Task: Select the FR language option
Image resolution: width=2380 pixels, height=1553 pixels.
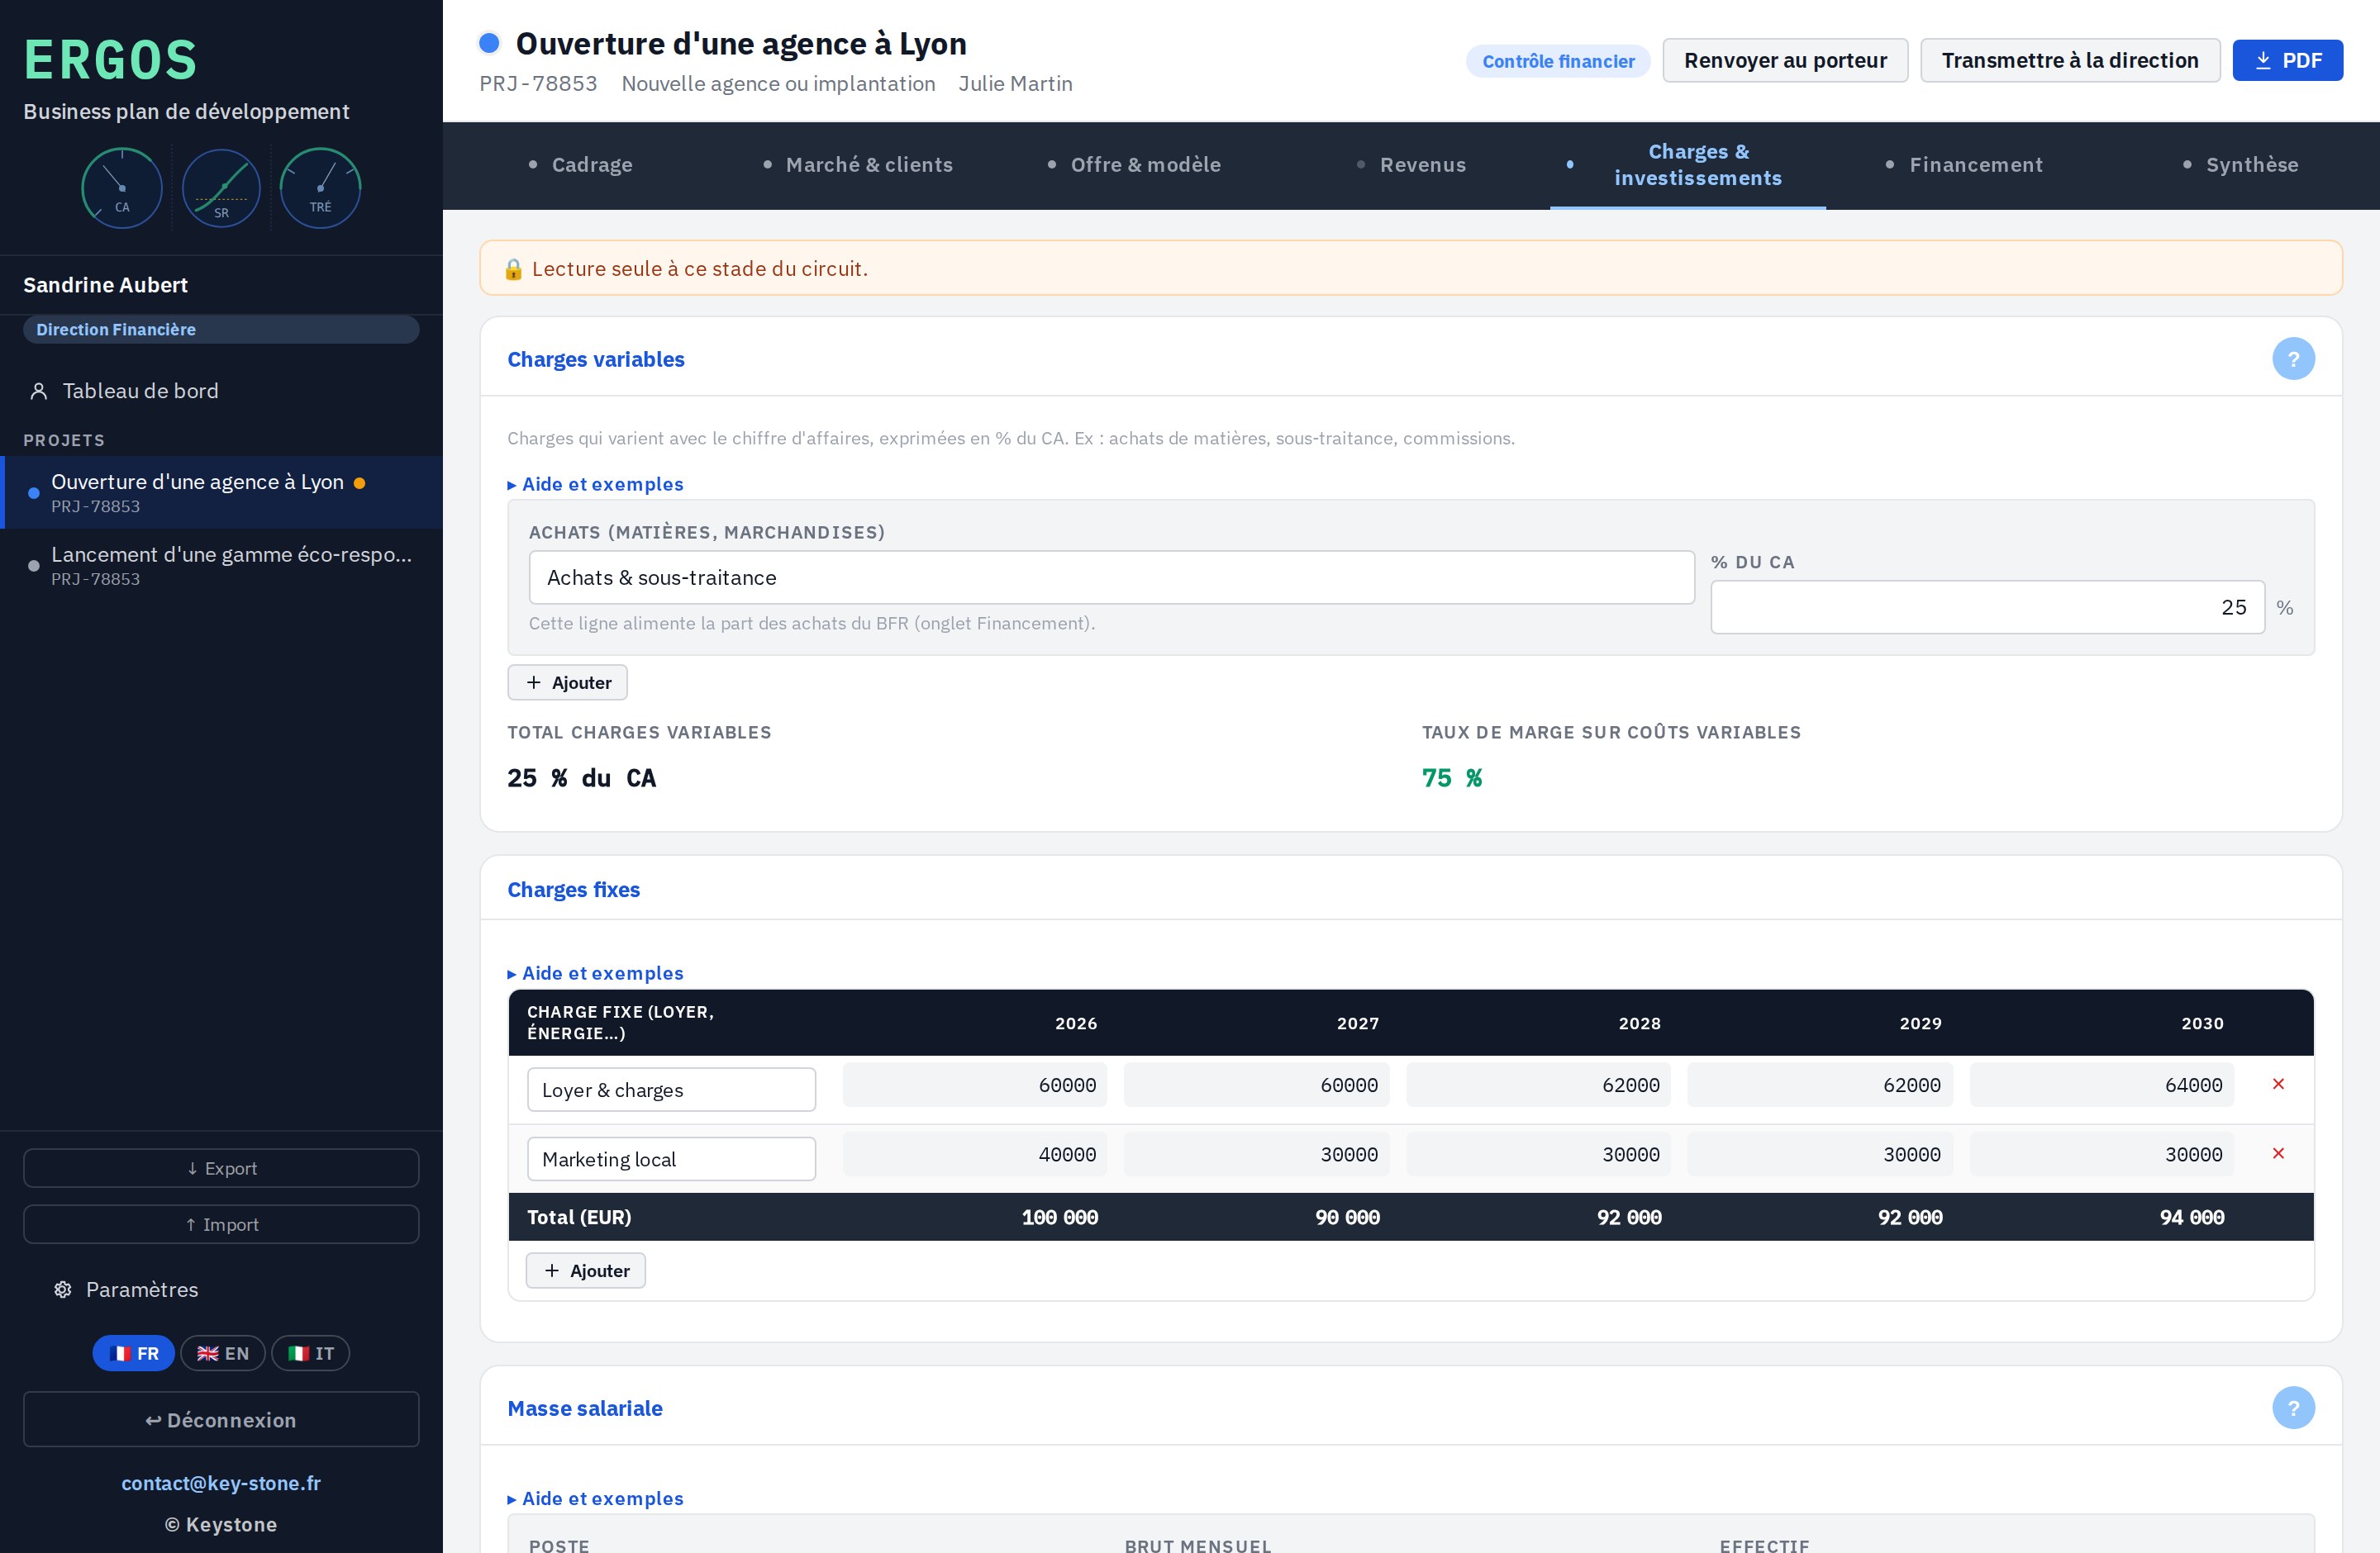Action: (x=134, y=1353)
